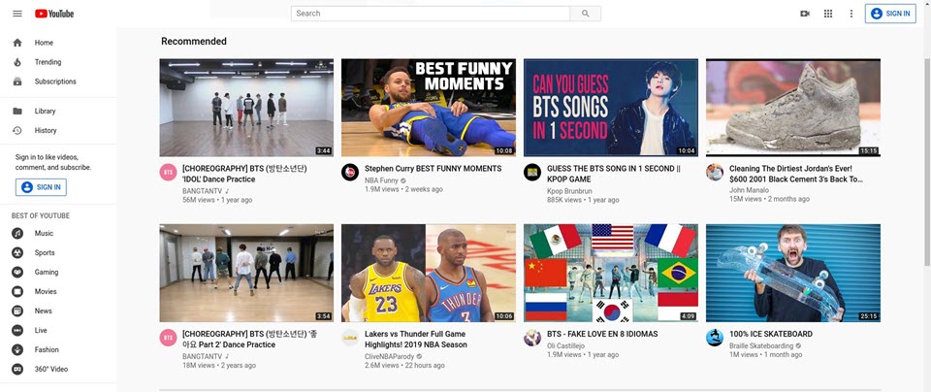Play ice skateboard thumbnail

[793, 274]
